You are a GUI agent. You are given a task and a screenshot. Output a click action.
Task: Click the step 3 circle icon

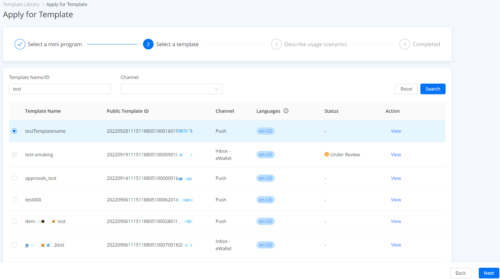[x=276, y=44]
